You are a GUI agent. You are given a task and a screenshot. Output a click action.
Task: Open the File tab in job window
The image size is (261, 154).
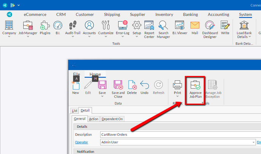coord(77,74)
